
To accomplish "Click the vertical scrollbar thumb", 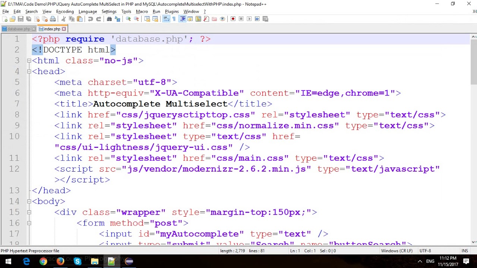I will pyautogui.click(x=474, y=63).
